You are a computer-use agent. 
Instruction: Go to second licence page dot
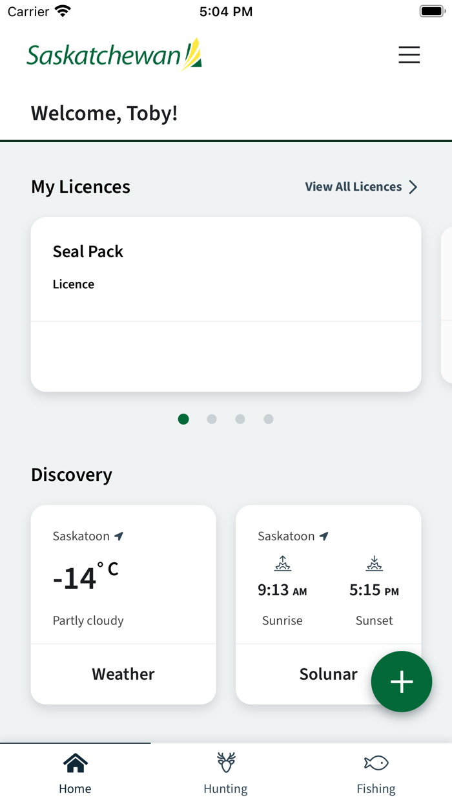tap(212, 419)
